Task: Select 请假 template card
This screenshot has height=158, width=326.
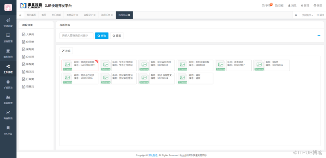Action: pyautogui.click(x=195, y=79)
